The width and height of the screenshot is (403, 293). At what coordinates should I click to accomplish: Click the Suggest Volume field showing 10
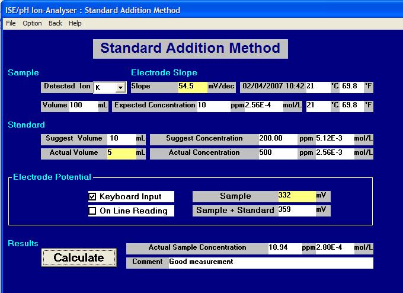[x=121, y=139]
